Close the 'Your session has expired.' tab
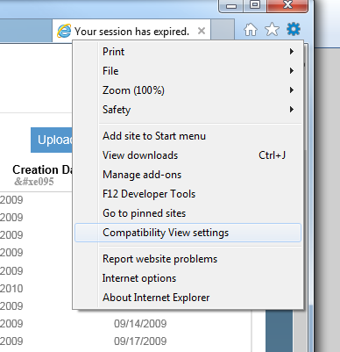340x352 pixels. pos(202,31)
